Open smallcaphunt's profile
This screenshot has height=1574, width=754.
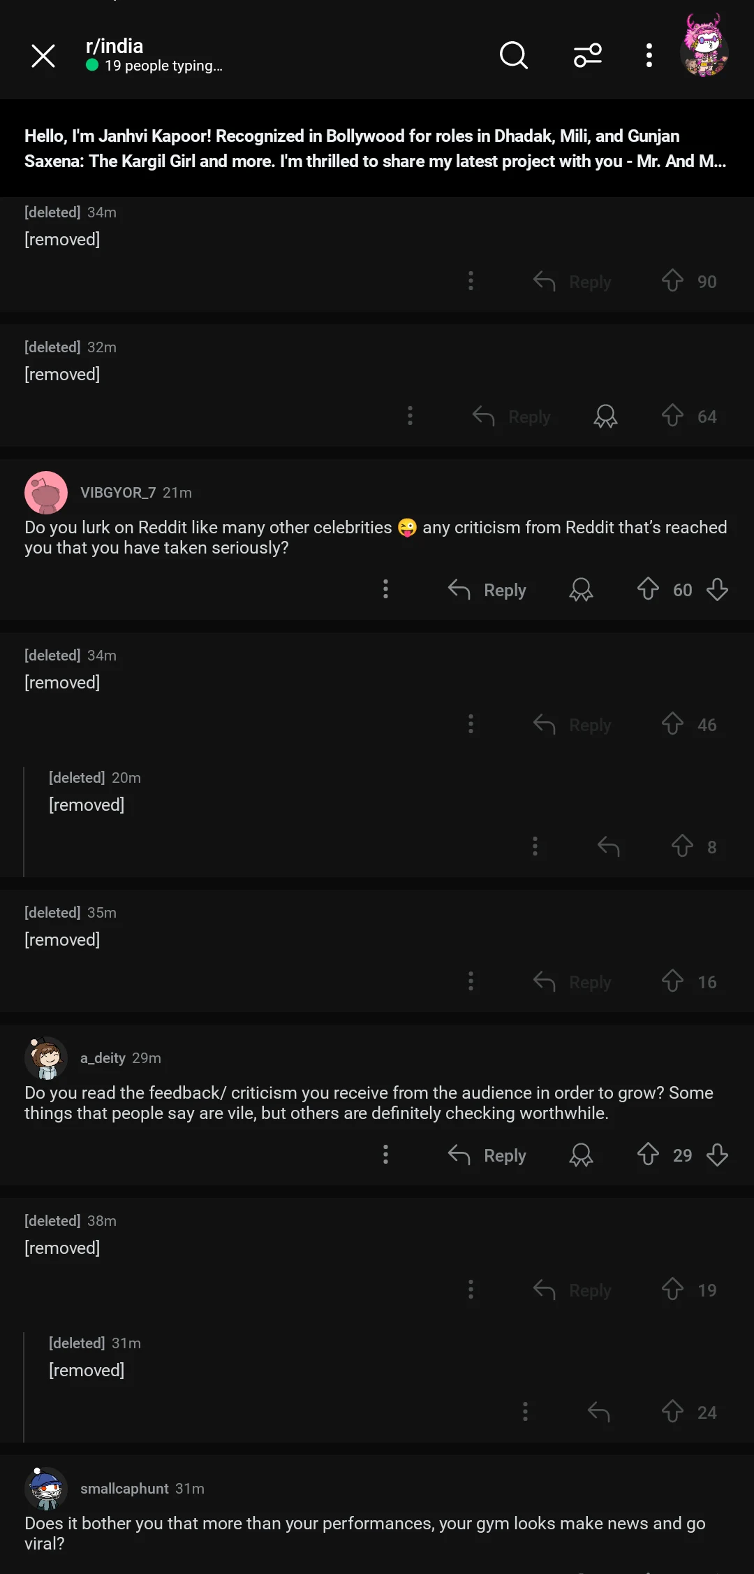pyautogui.click(x=124, y=1489)
